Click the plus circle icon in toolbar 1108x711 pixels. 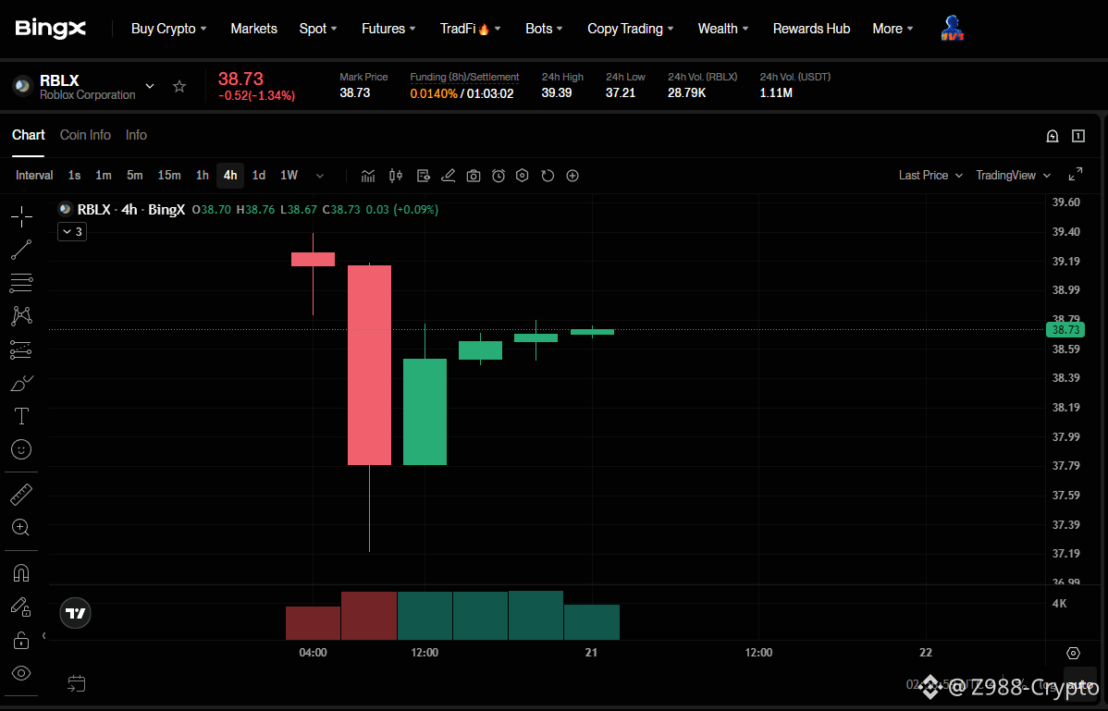572,176
